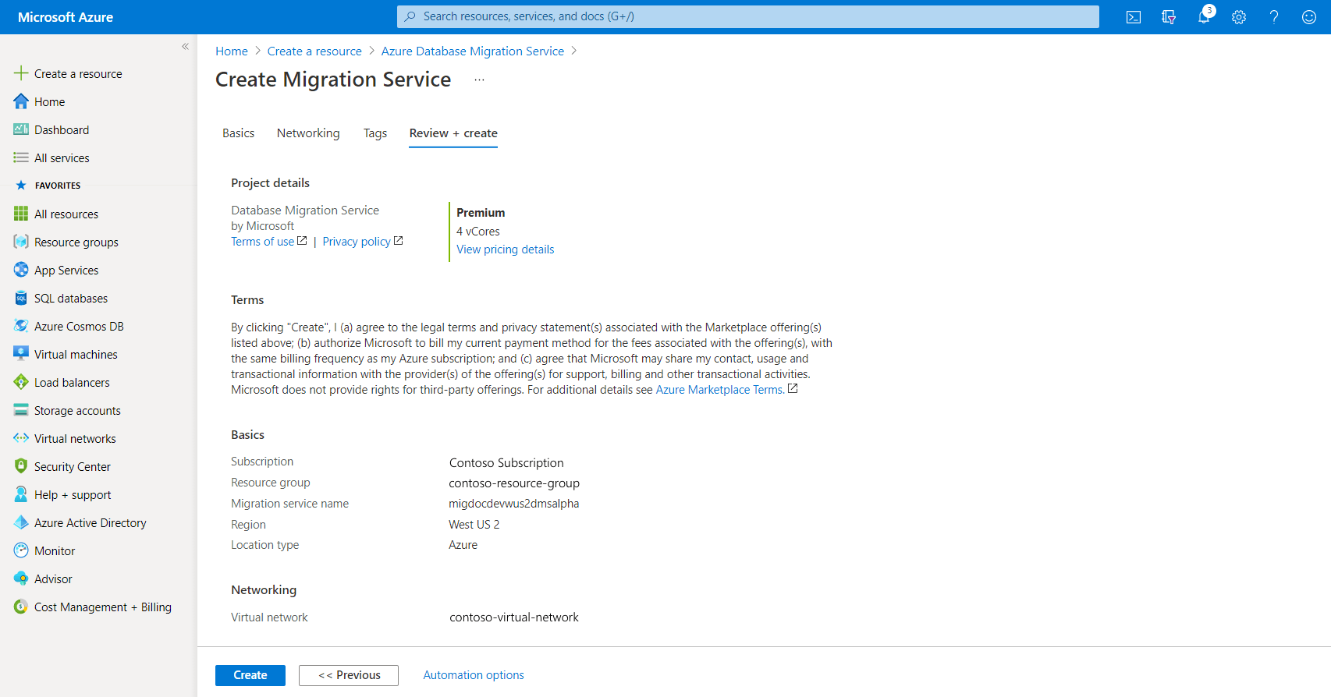
Task: Open portal settings gear icon
Action: 1239,17
